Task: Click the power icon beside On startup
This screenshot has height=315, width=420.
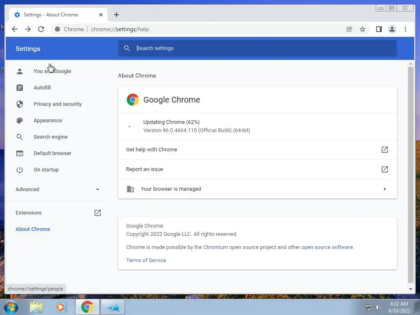Action: (x=20, y=169)
